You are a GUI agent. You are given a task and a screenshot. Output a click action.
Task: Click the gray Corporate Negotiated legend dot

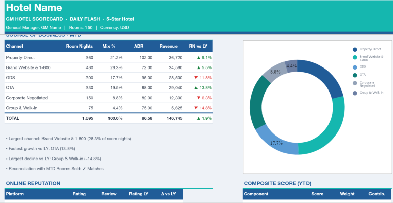coord(355,83)
